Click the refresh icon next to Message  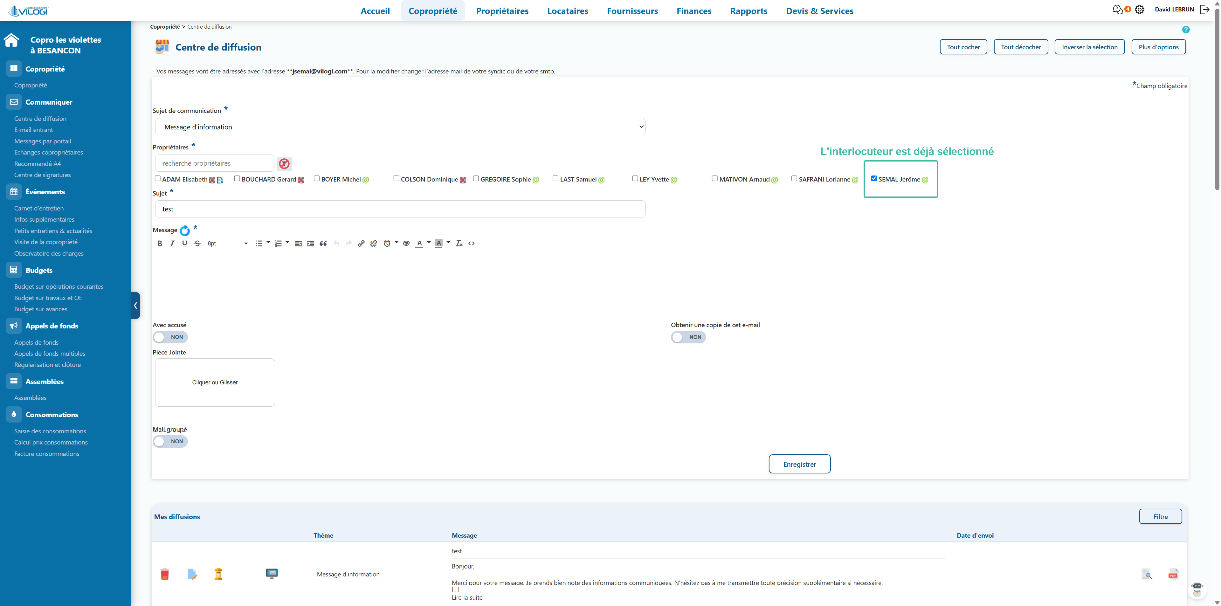[185, 231]
